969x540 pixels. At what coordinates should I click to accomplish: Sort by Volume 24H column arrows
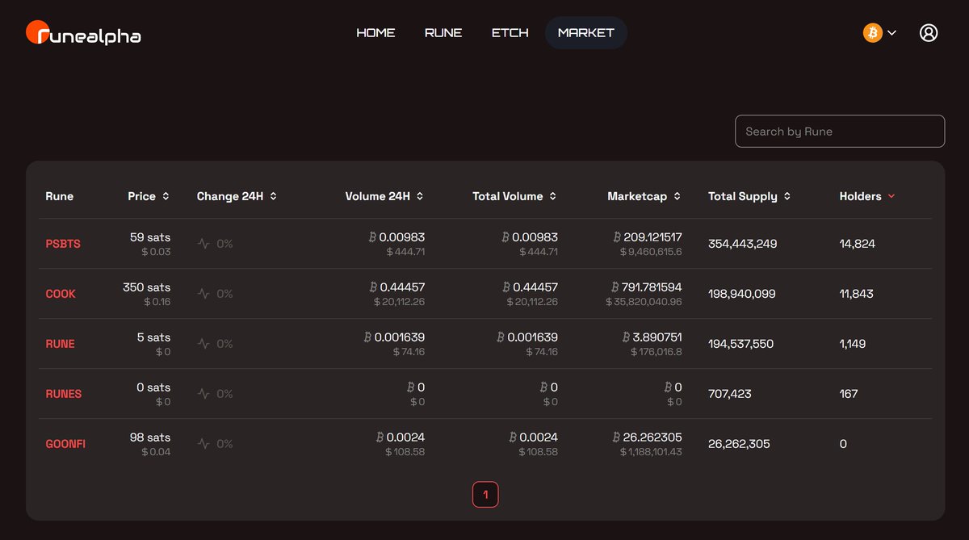(x=420, y=196)
